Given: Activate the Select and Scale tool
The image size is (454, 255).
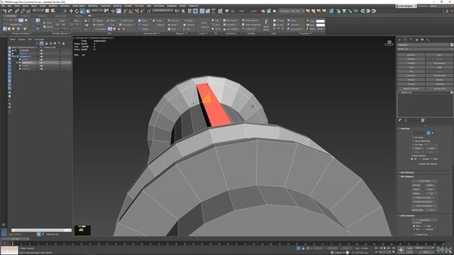Looking at the screenshot, I should [82, 11].
